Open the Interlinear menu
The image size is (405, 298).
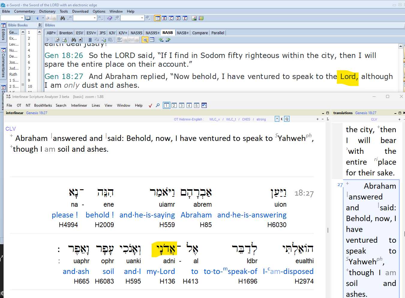click(x=79, y=105)
